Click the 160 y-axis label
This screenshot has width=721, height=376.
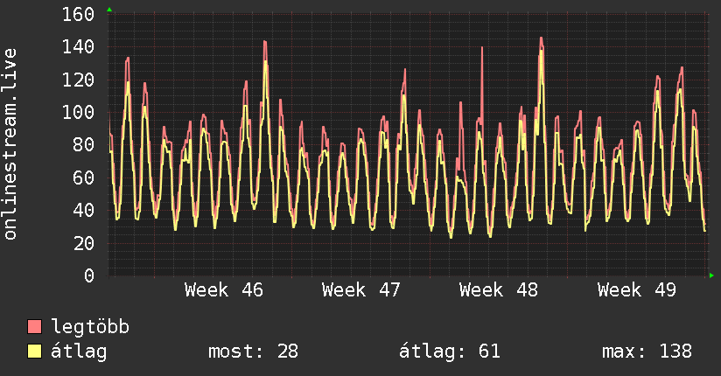point(78,15)
